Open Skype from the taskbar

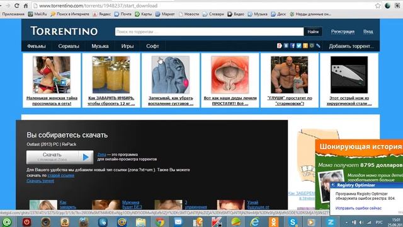pyautogui.click(x=293, y=221)
